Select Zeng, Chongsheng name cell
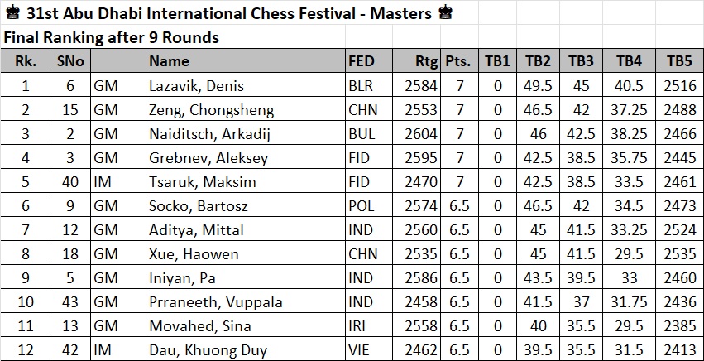The image size is (704, 361). point(246,109)
